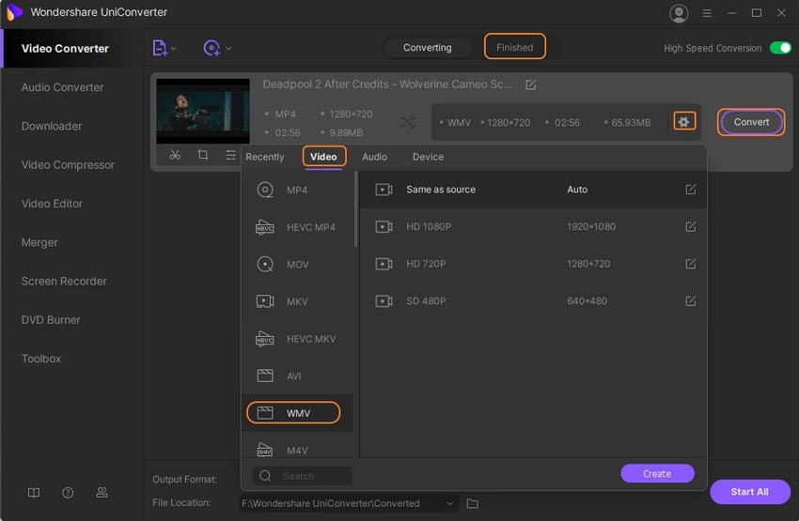This screenshot has width=799, height=521.
Task: Edit the Same as source preset
Action: (691, 190)
